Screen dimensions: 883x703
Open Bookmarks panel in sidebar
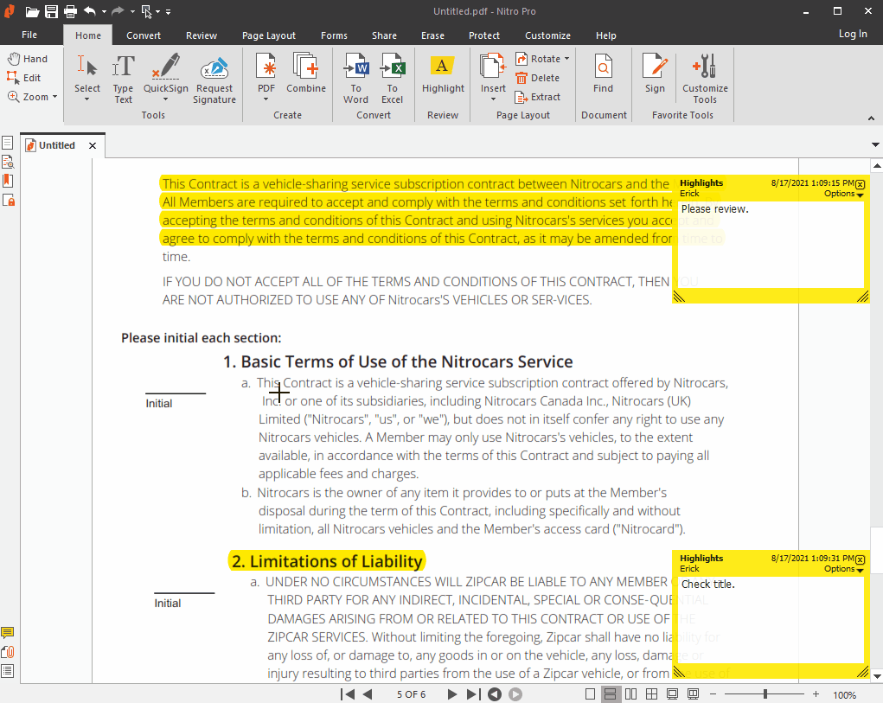[8, 181]
